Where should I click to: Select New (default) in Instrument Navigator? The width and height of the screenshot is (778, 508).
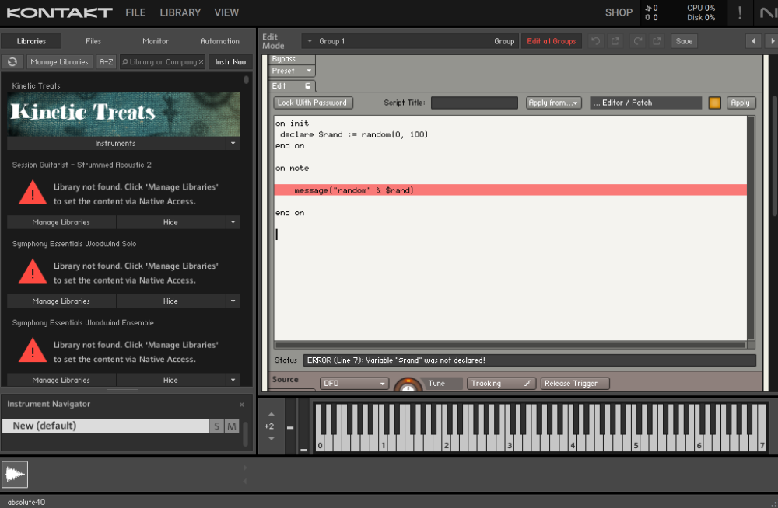(105, 426)
